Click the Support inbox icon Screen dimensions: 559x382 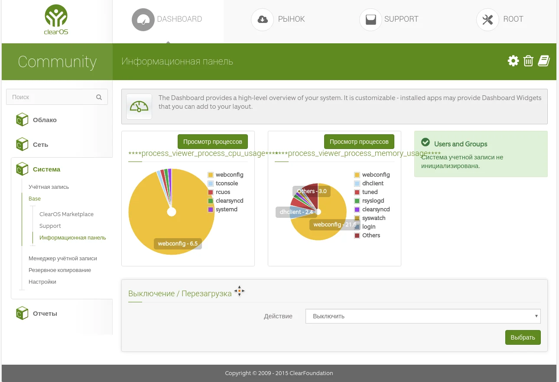(x=370, y=20)
